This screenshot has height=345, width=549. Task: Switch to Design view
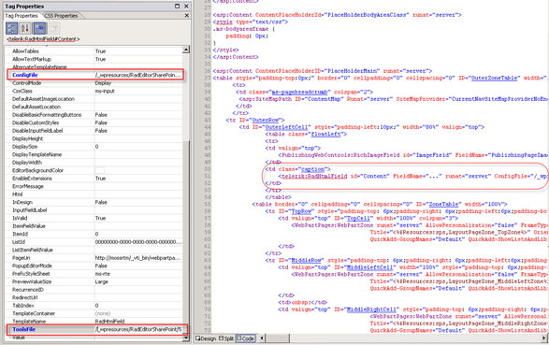(x=206, y=338)
